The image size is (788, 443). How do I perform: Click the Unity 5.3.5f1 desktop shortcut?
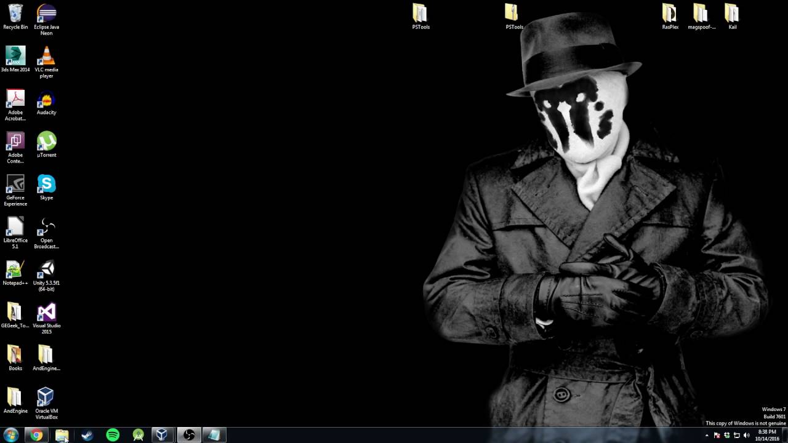[x=46, y=276]
